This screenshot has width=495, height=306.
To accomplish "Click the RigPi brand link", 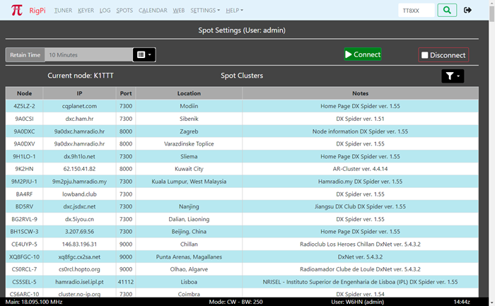I will tap(37, 11).
